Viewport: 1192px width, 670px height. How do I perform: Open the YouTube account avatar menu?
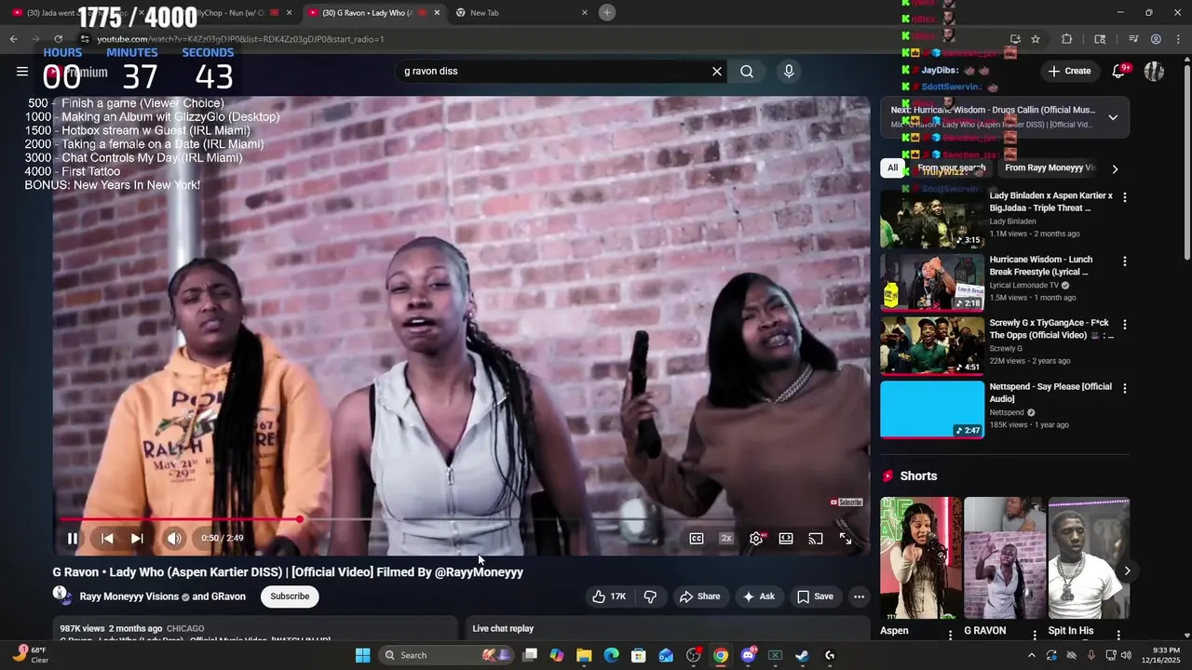[x=1154, y=71]
